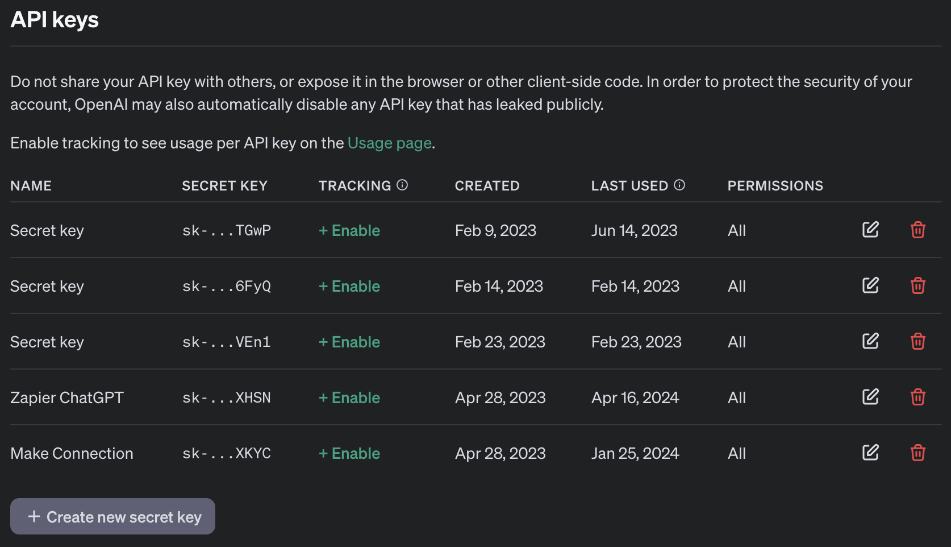Enable tracking for key ending VEn1
951x547 pixels.
[x=349, y=342]
